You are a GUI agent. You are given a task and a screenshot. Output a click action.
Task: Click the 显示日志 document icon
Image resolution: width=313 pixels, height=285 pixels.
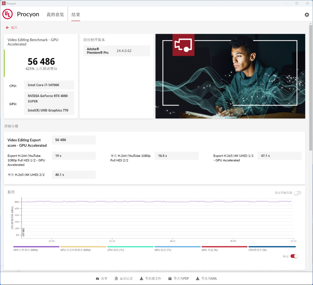(x=116, y=279)
